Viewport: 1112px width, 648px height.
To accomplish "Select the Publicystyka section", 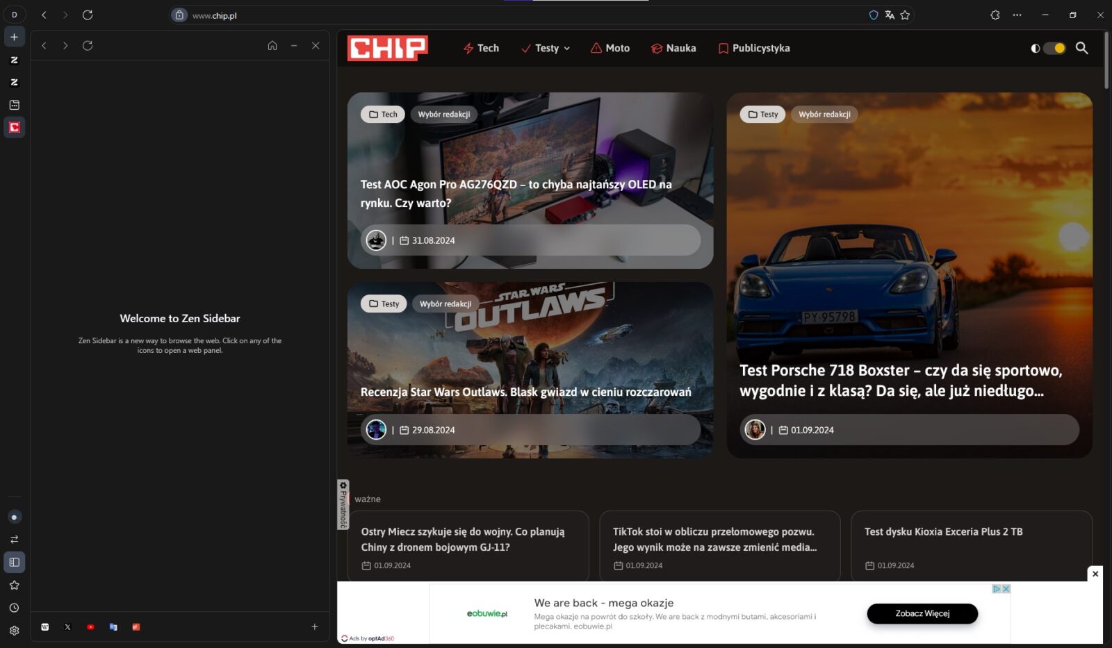I will [753, 48].
